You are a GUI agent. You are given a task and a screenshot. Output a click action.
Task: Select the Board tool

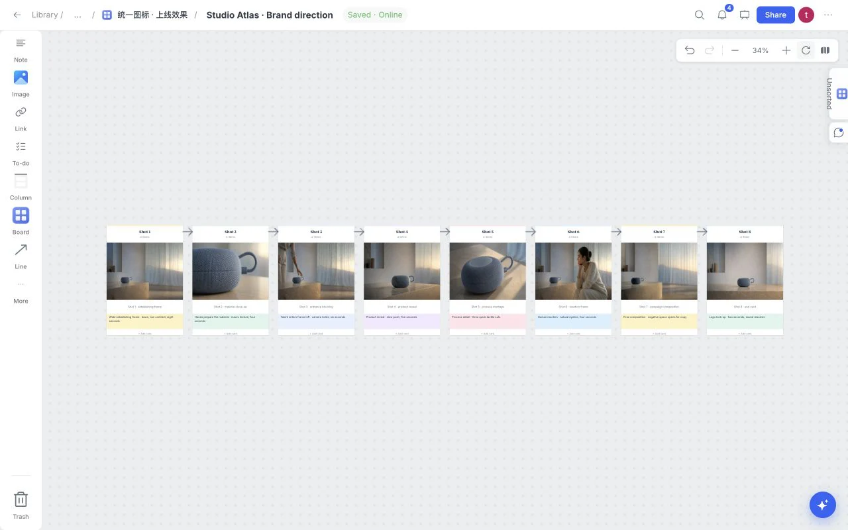21,222
